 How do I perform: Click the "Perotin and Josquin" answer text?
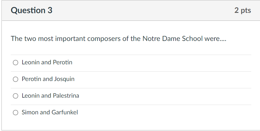pyautogui.click(x=48, y=79)
